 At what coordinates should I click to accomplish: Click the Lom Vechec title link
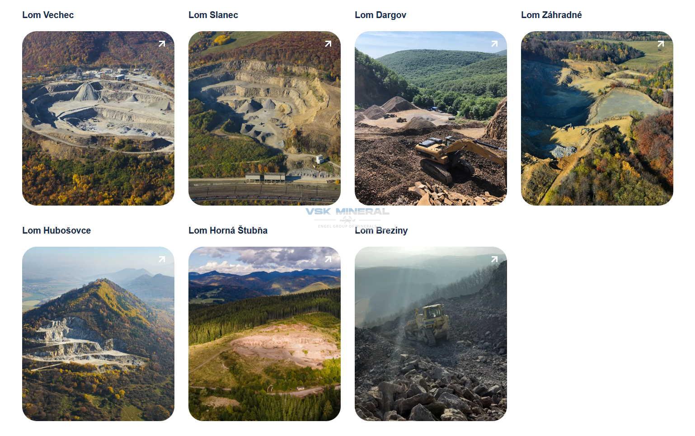[48, 15]
